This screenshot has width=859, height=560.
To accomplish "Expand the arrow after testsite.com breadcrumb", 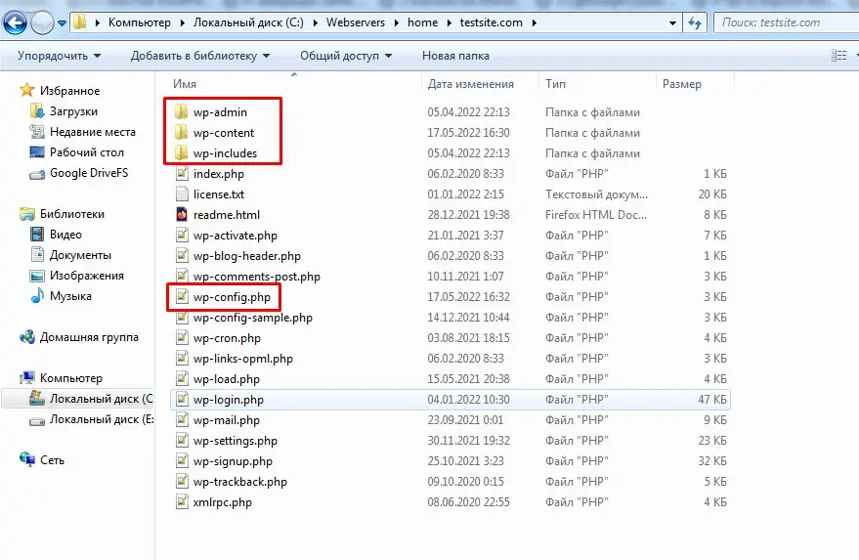I will point(534,23).
